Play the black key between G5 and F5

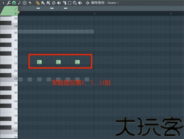[6, 53]
